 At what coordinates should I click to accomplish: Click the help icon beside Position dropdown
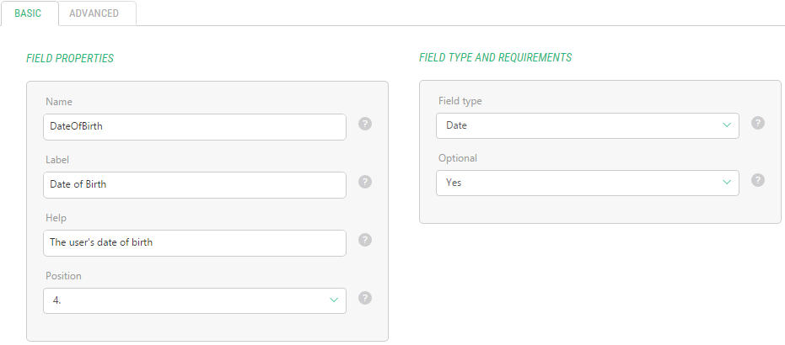(365, 297)
